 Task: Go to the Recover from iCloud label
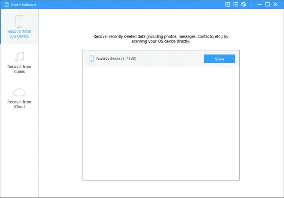point(19,104)
